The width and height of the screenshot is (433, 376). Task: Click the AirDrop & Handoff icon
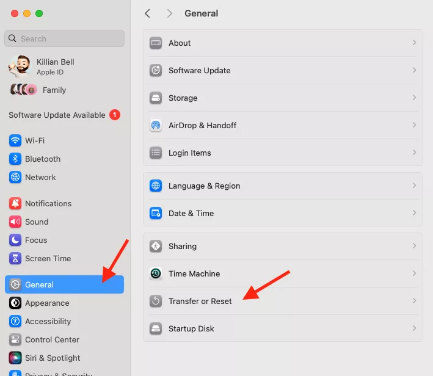(156, 125)
